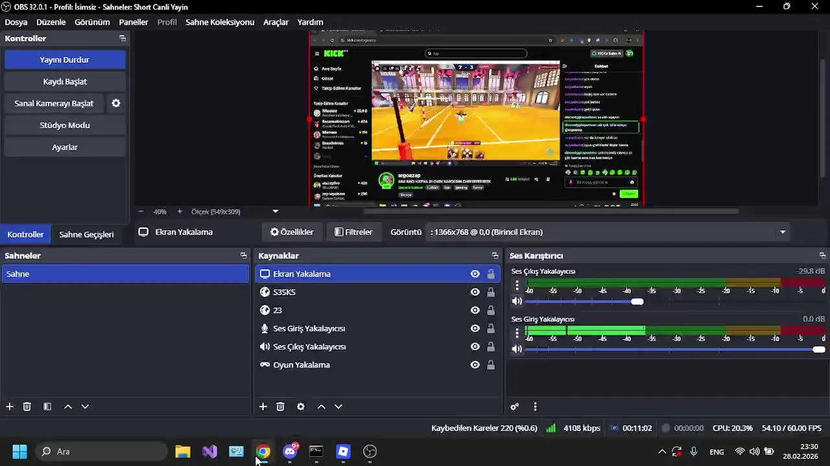Open scene filters icon in Sahneler

point(47,406)
